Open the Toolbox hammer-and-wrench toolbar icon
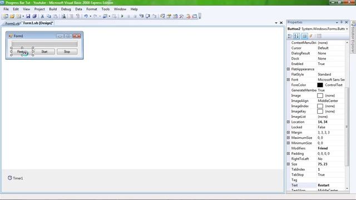This screenshot has width=356, height=200. (x=181, y=16)
